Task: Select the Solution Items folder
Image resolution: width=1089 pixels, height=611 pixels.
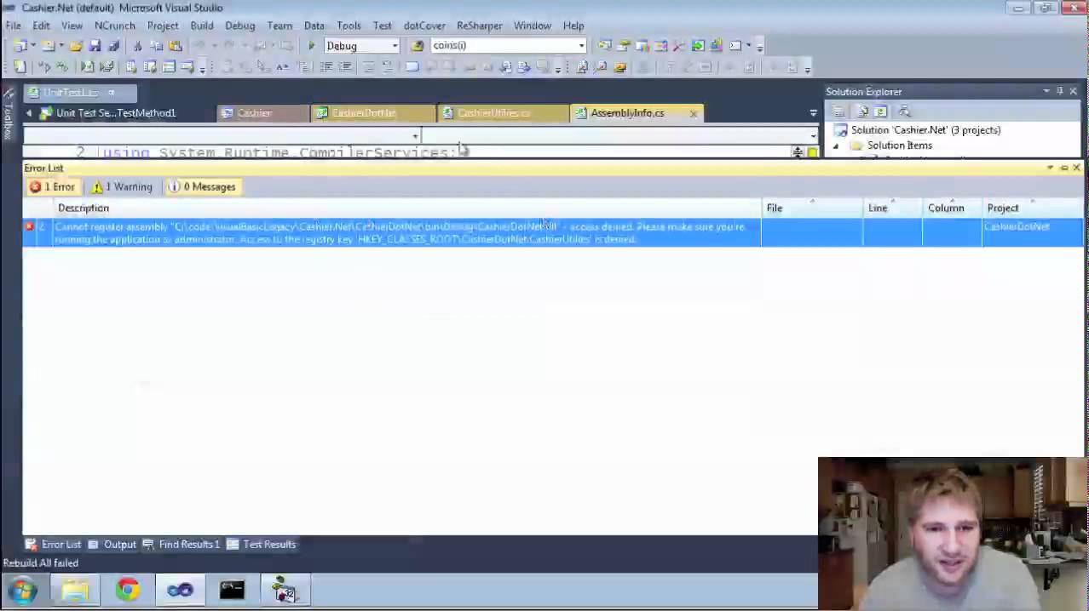Action: point(900,146)
